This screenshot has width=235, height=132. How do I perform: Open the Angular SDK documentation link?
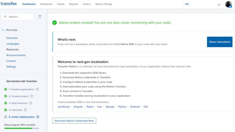(x=78, y=107)
